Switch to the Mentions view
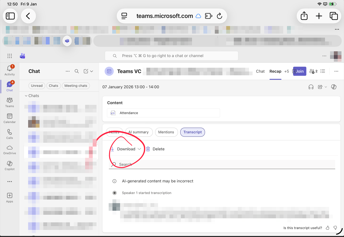Viewport: 344px width, 237px height. [x=166, y=132]
